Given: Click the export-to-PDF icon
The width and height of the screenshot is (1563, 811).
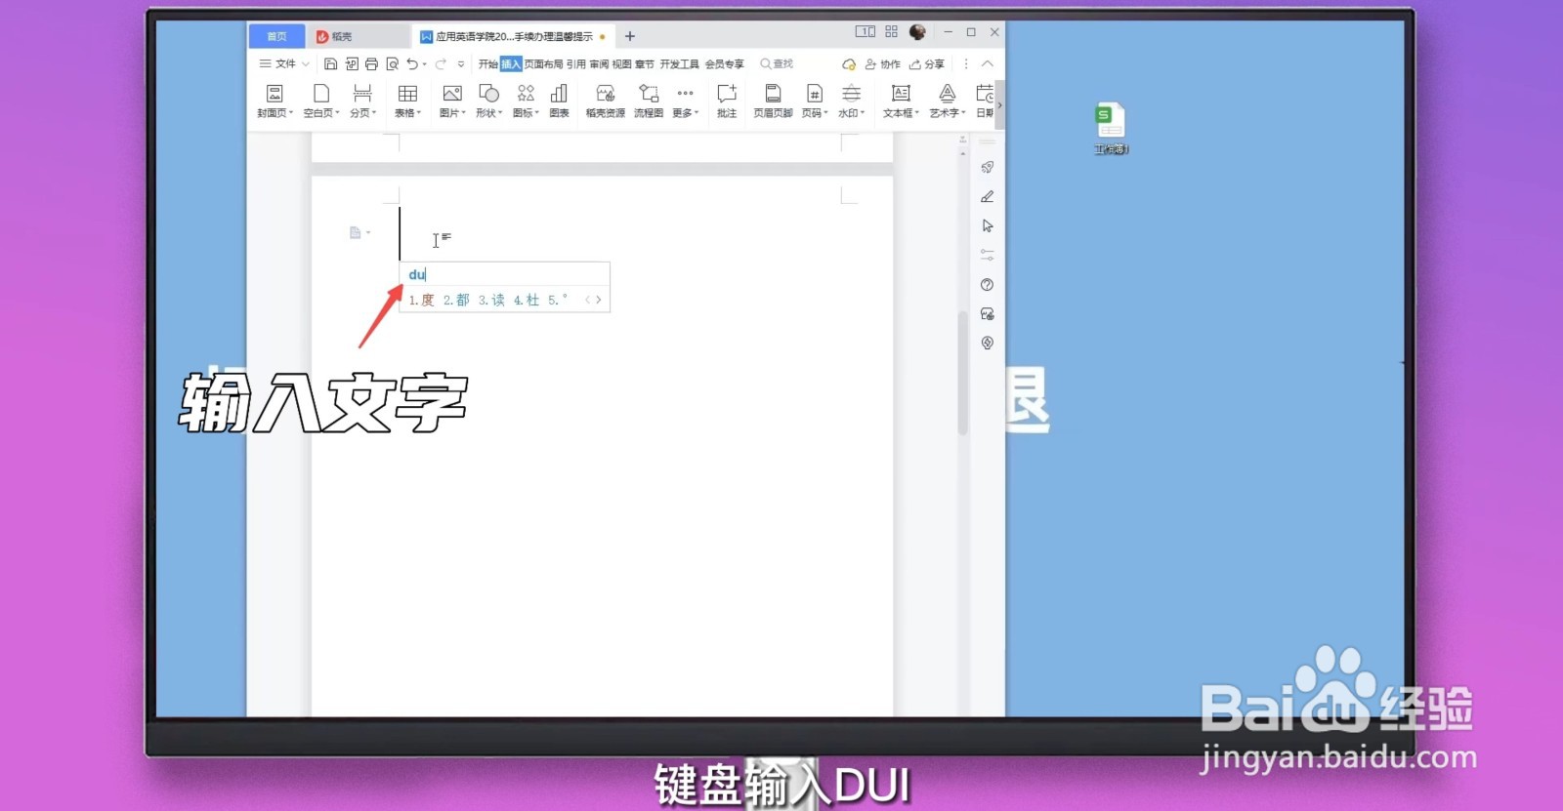Looking at the screenshot, I should pyautogui.click(x=351, y=63).
